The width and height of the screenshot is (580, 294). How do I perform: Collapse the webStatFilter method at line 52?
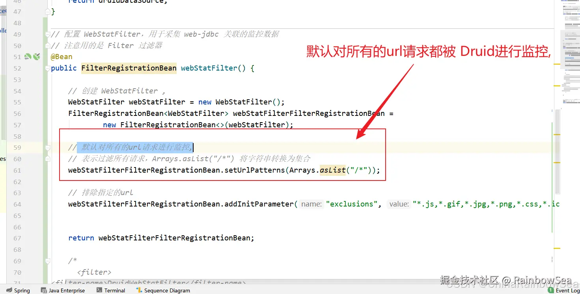(48, 68)
